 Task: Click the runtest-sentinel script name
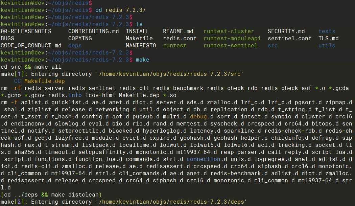(x=230, y=46)
